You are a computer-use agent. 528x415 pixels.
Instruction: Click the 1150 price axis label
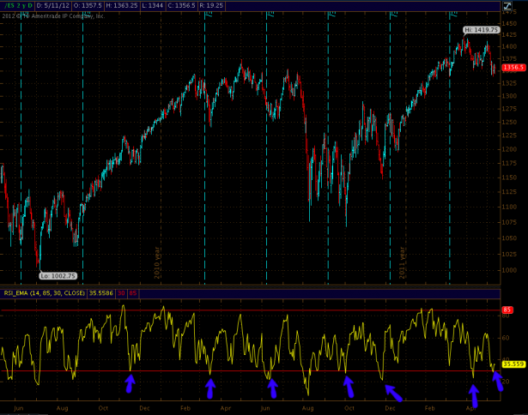coord(509,177)
